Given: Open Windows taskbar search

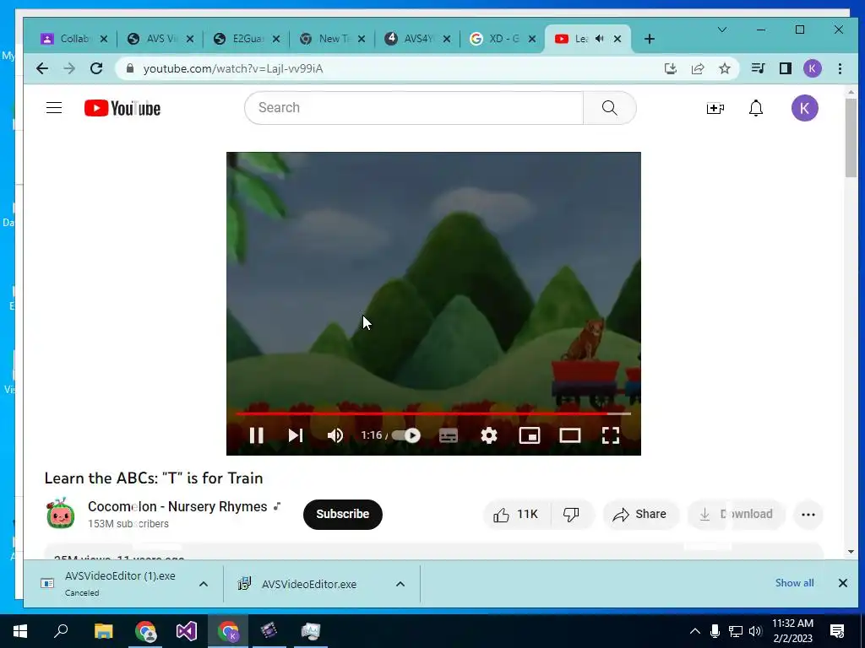Looking at the screenshot, I should [61, 630].
